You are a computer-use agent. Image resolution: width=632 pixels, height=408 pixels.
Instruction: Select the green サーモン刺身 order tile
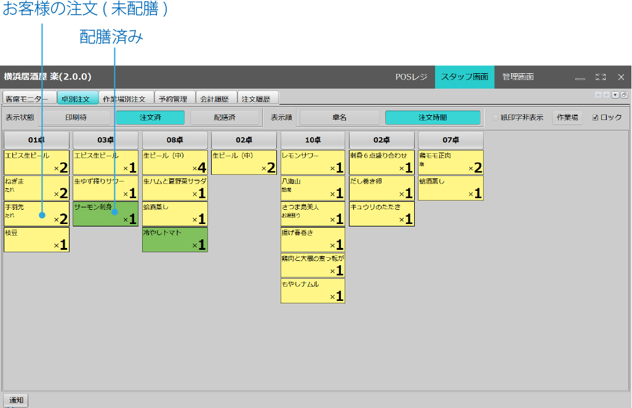click(x=106, y=214)
